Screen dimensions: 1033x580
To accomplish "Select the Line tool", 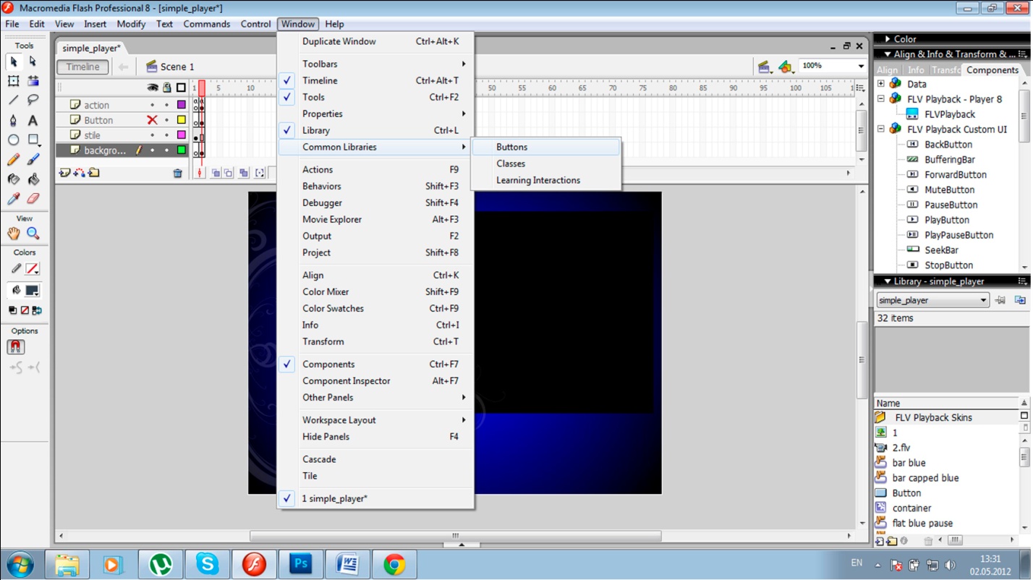I will (x=14, y=101).
